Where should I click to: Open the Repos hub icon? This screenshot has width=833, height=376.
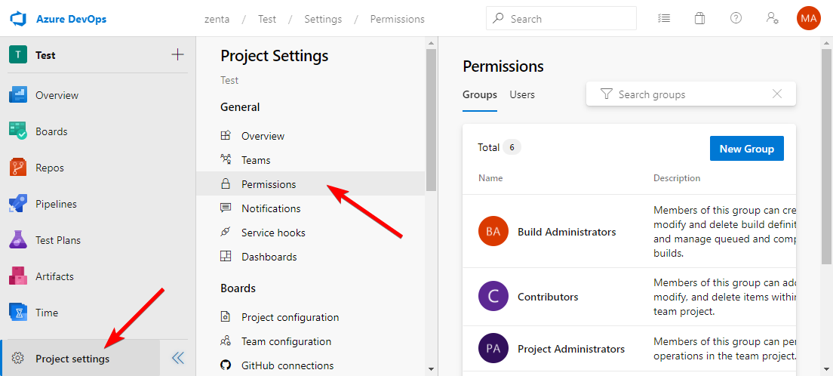pos(18,168)
